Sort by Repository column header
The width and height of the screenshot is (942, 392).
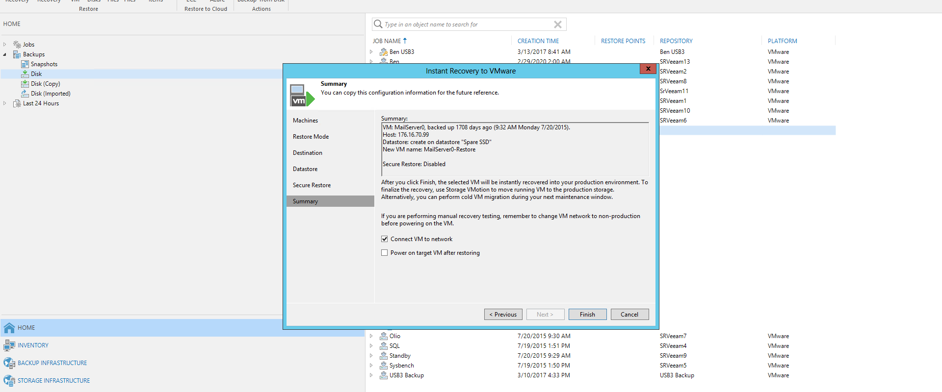pyautogui.click(x=676, y=41)
